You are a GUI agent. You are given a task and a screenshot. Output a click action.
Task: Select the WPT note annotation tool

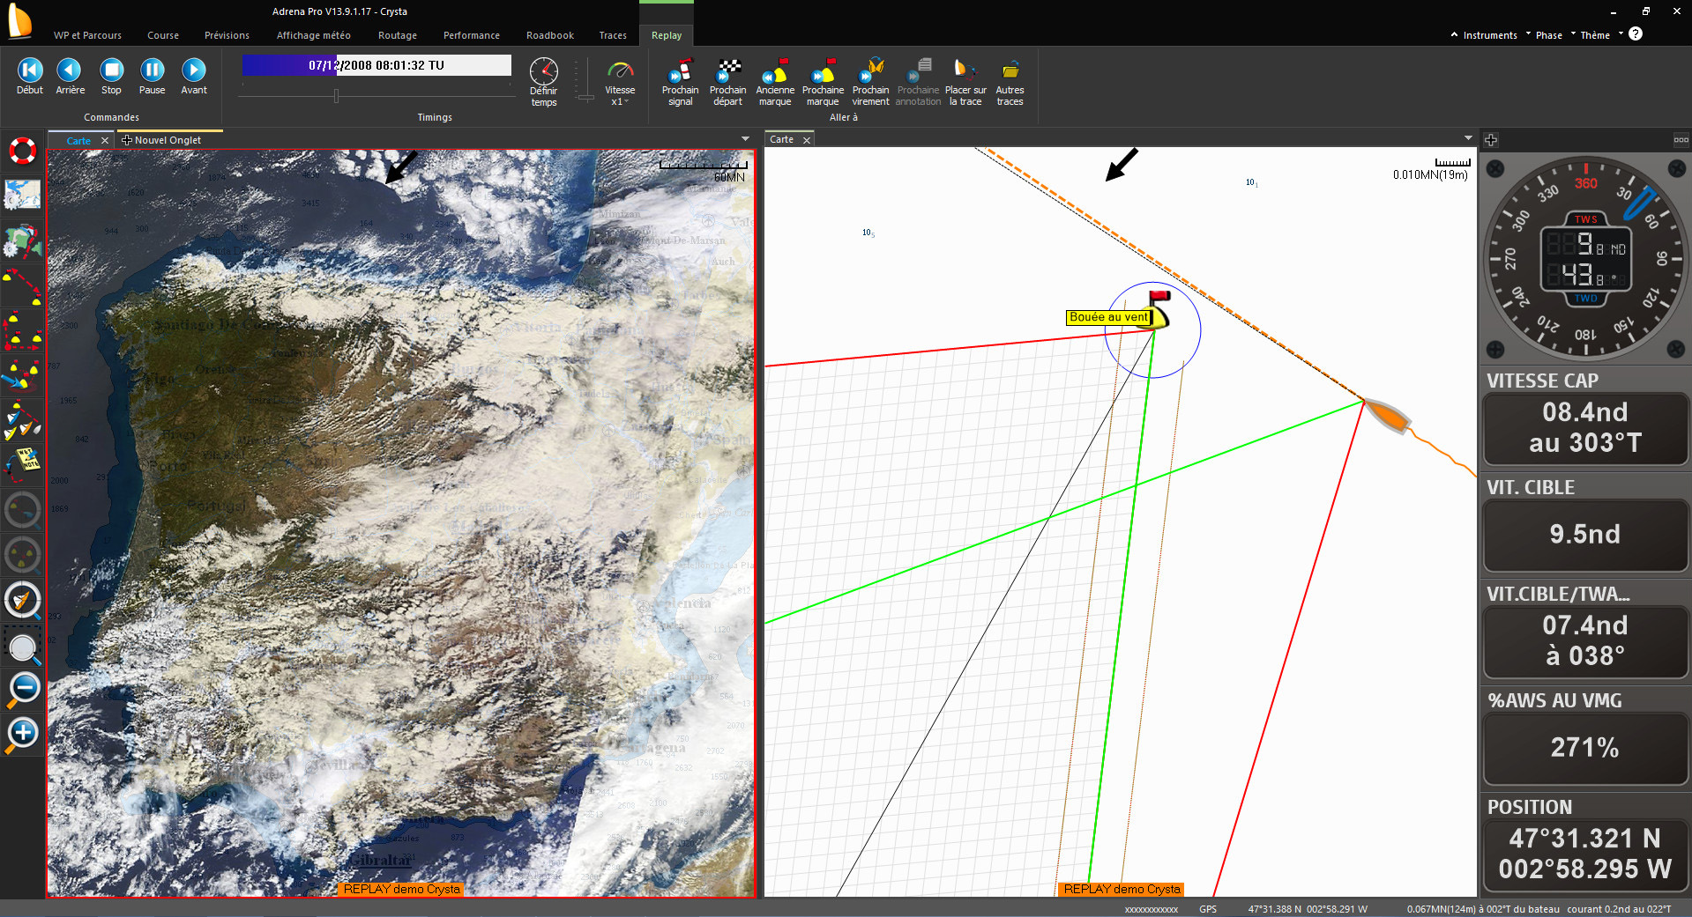(22, 464)
